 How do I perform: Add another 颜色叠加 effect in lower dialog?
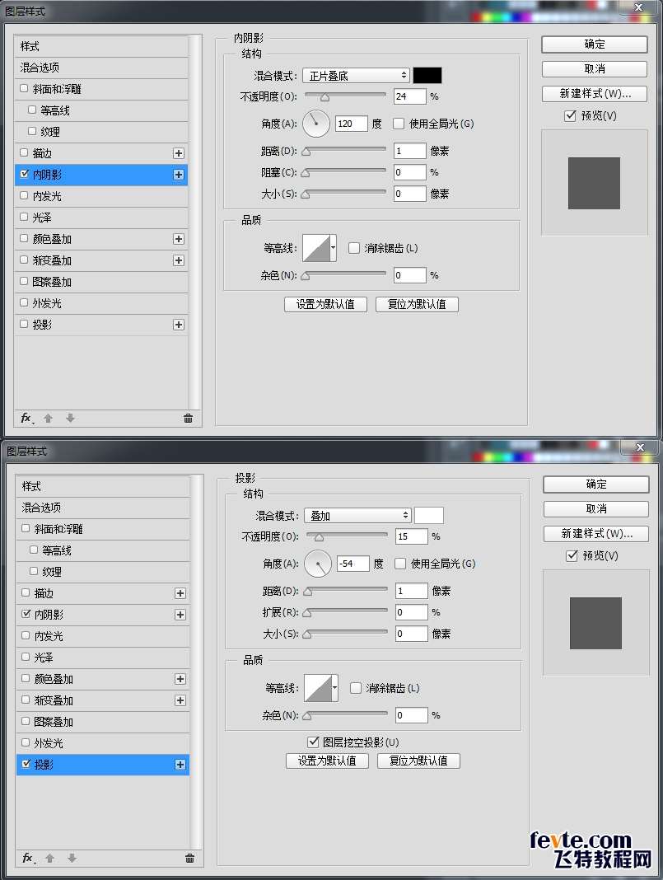(180, 679)
